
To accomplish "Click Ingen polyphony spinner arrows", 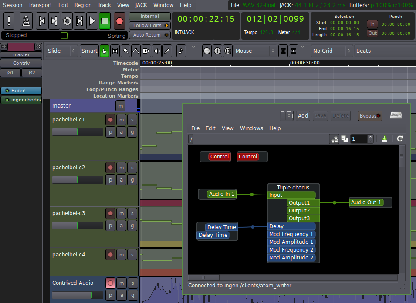I will (370, 138).
